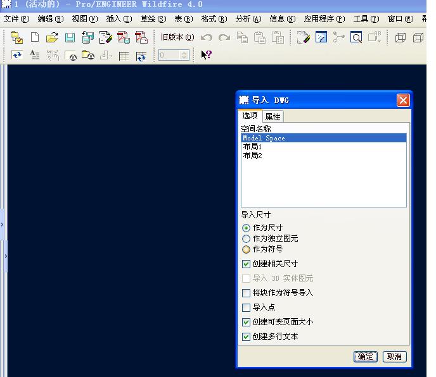Click the selection type dropdown icon with AB
This screenshot has height=377, width=436.
pos(375,37)
